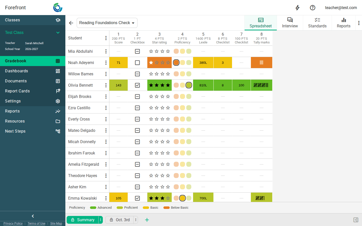Open Report Cards in the sidebar

pyautogui.click(x=33, y=91)
